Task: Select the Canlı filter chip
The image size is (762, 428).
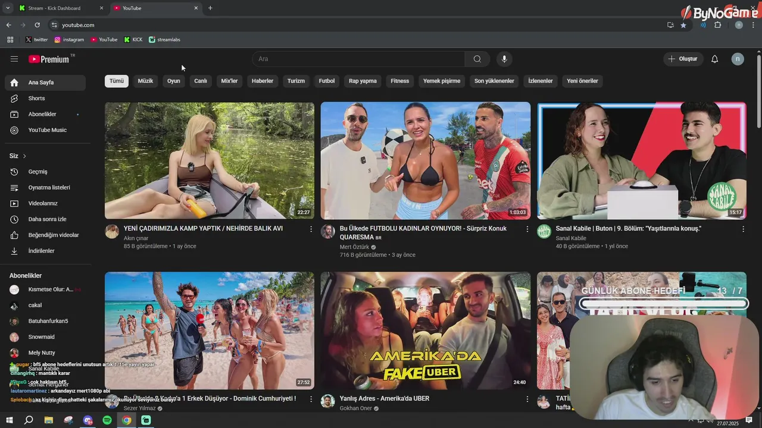Action: coord(201,81)
